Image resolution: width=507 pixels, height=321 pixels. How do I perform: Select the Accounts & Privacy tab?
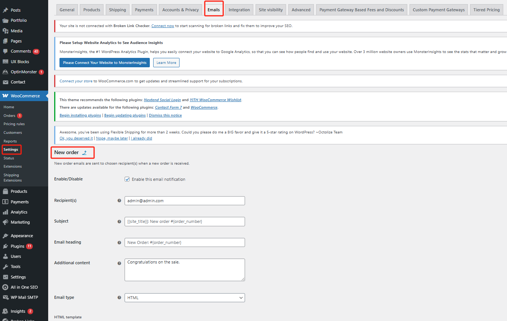[x=181, y=10]
